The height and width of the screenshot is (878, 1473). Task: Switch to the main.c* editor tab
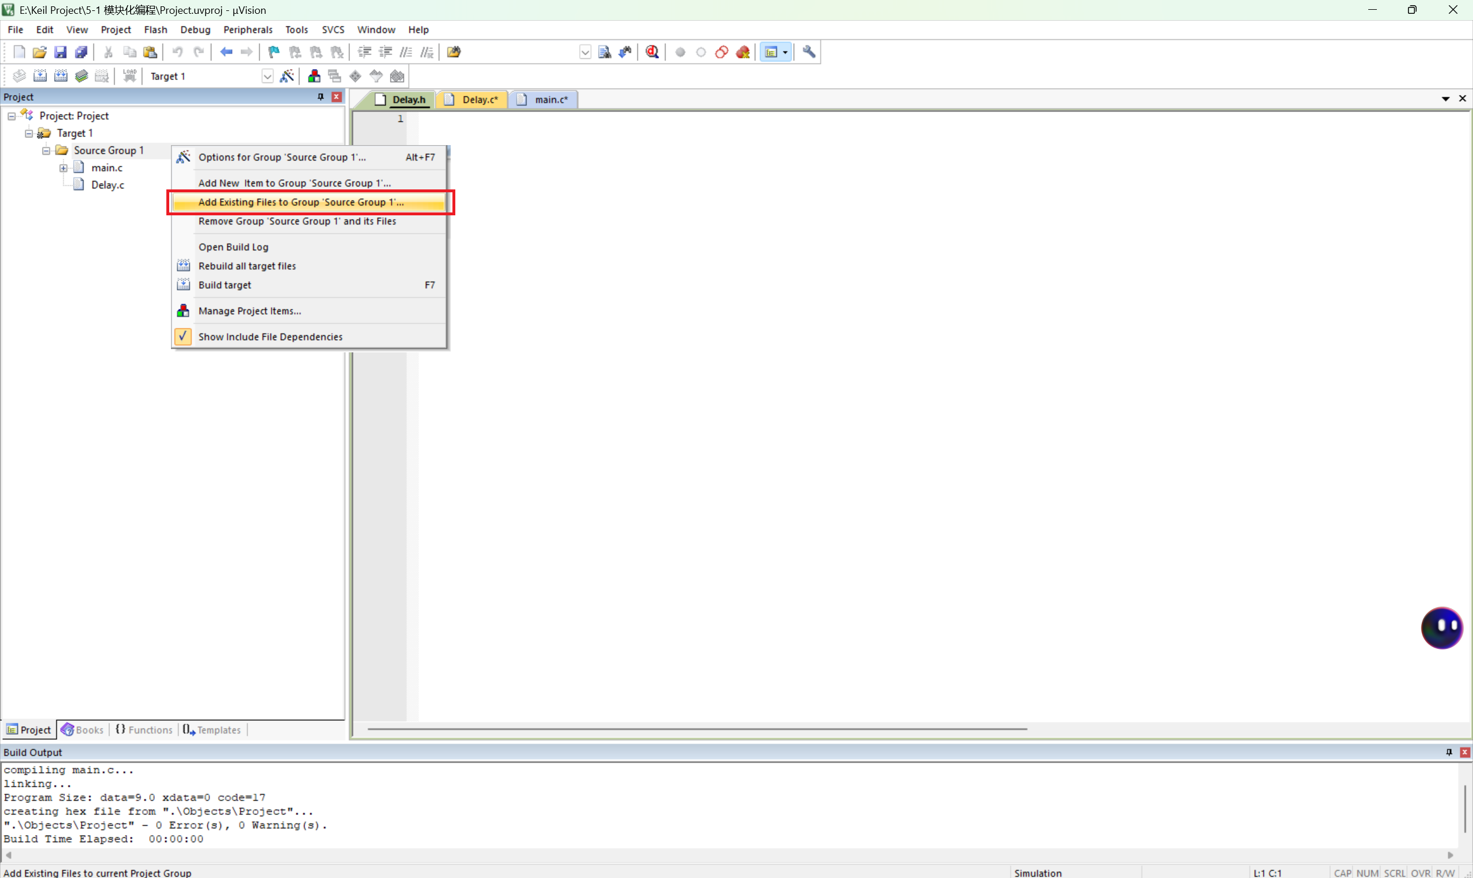coord(550,100)
